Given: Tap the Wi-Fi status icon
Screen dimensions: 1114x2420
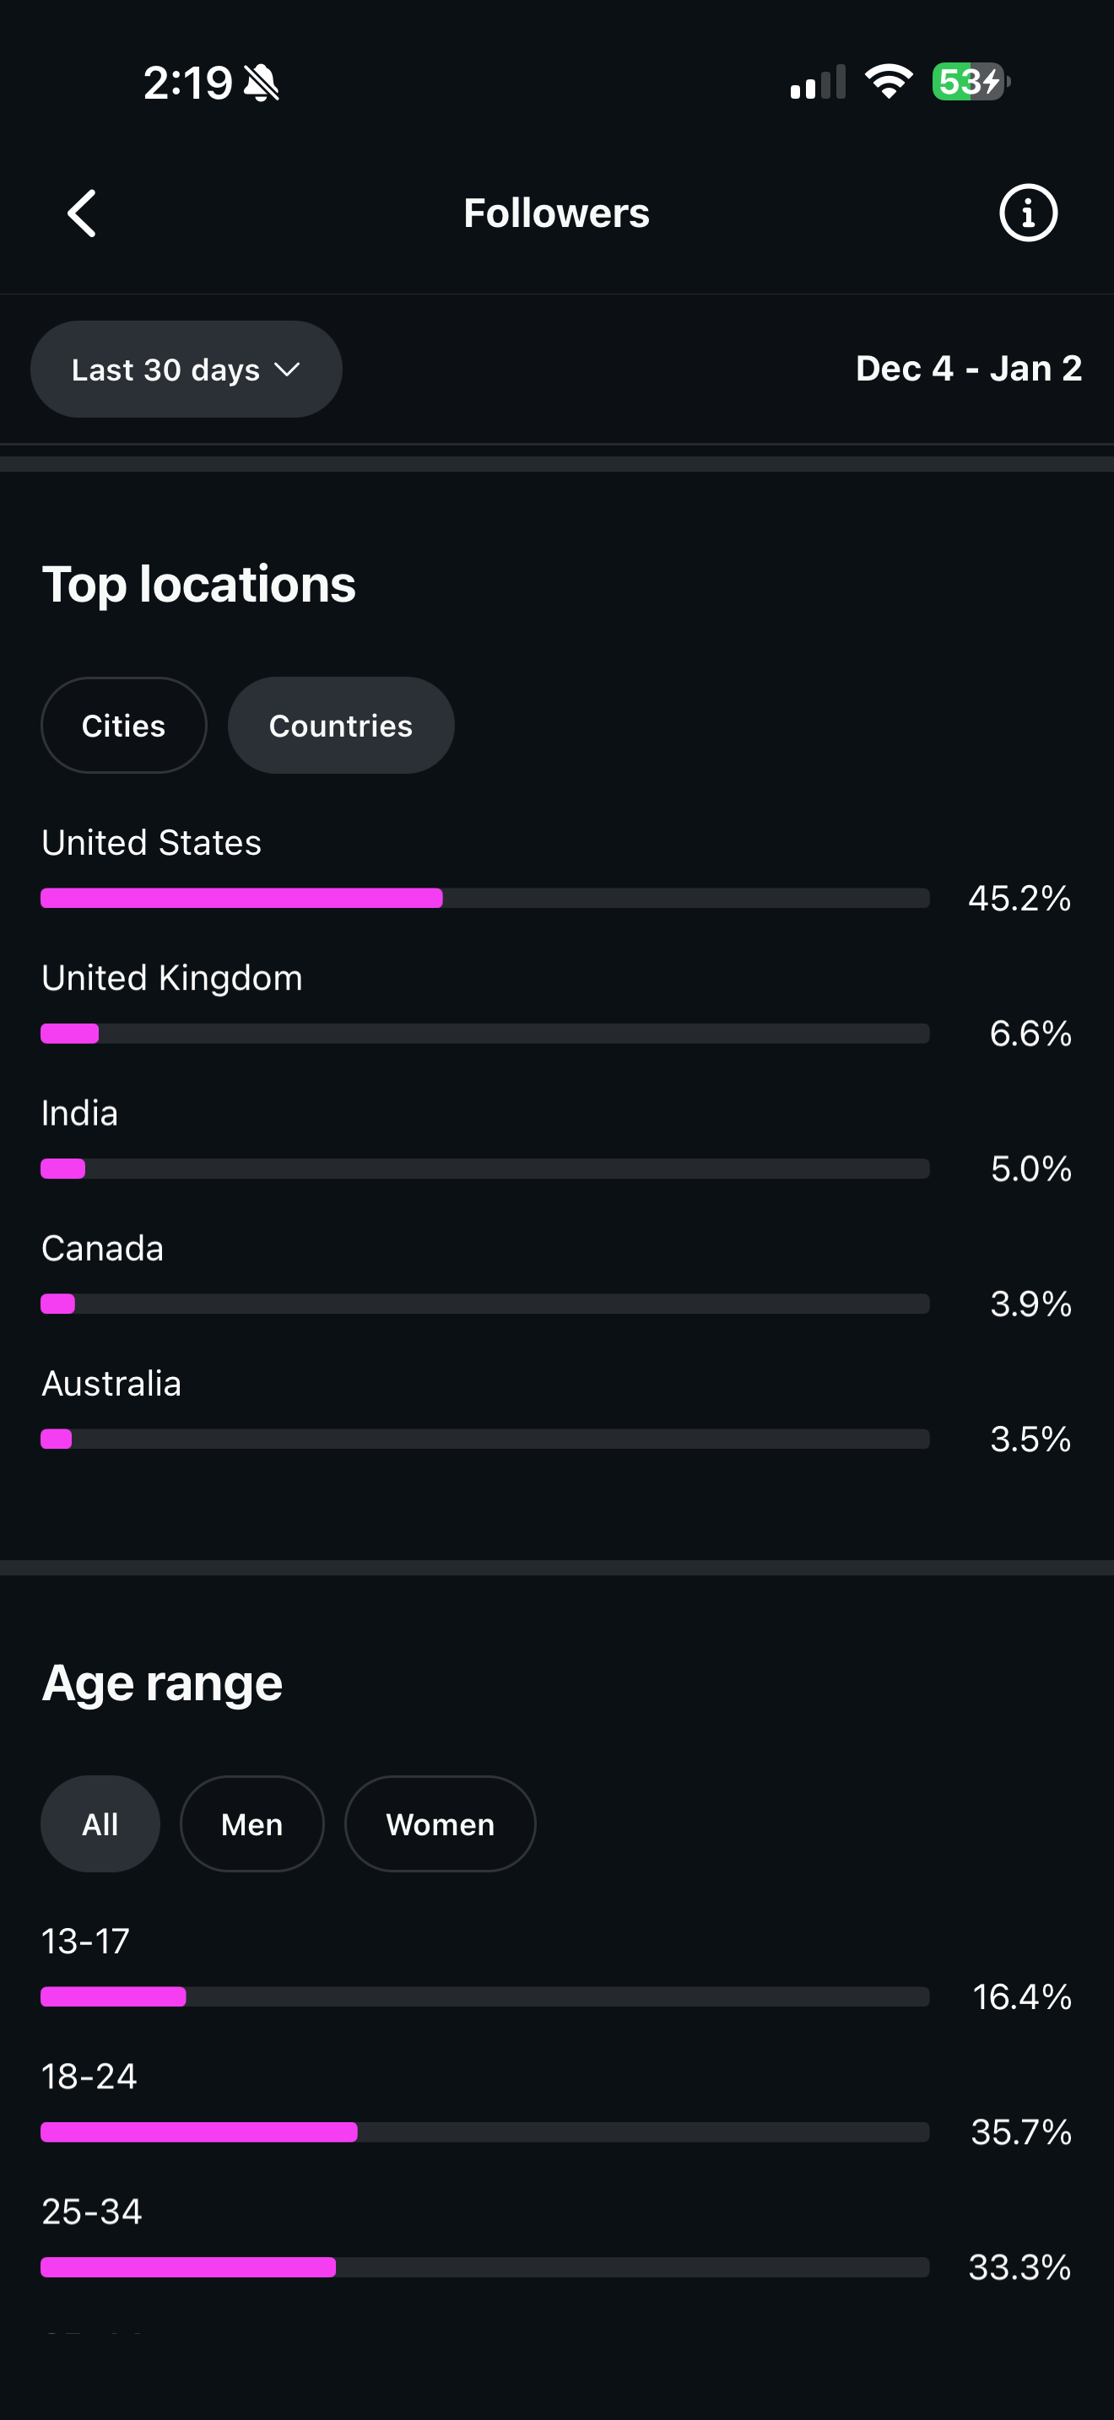Looking at the screenshot, I should 889,82.
